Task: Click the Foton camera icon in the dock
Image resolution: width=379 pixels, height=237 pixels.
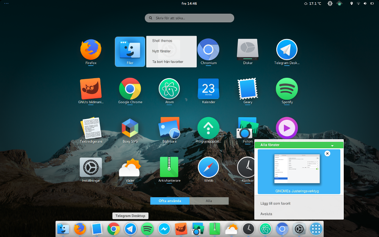Action: click(198, 229)
